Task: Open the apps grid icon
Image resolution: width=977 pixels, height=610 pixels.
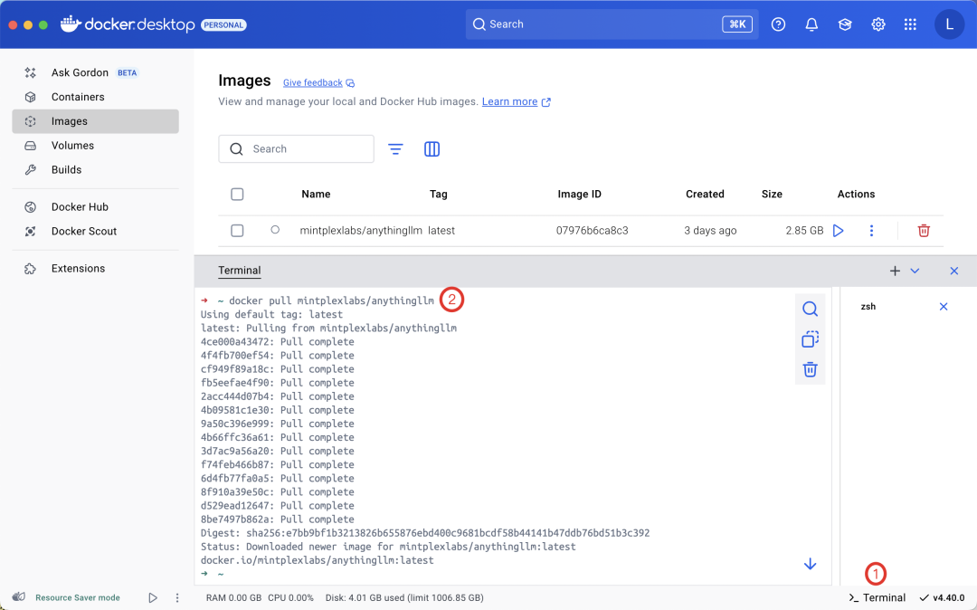Action: tap(910, 24)
